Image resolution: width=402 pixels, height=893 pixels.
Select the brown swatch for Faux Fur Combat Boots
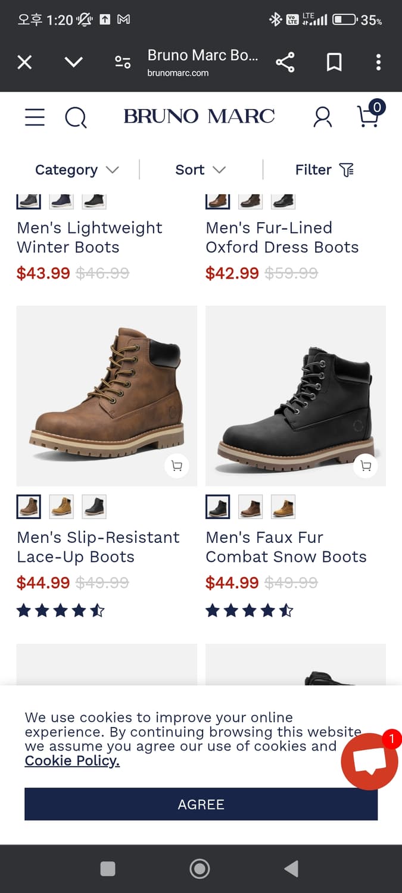pyautogui.click(x=250, y=507)
